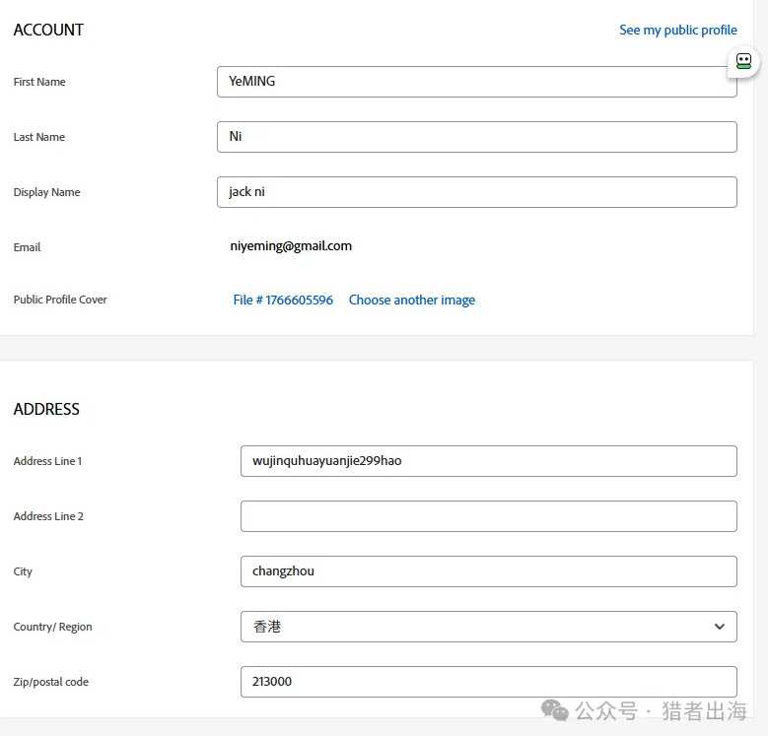Select the Zip/postal code field
Image resolution: width=768 pixels, height=736 pixels.
tap(488, 682)
